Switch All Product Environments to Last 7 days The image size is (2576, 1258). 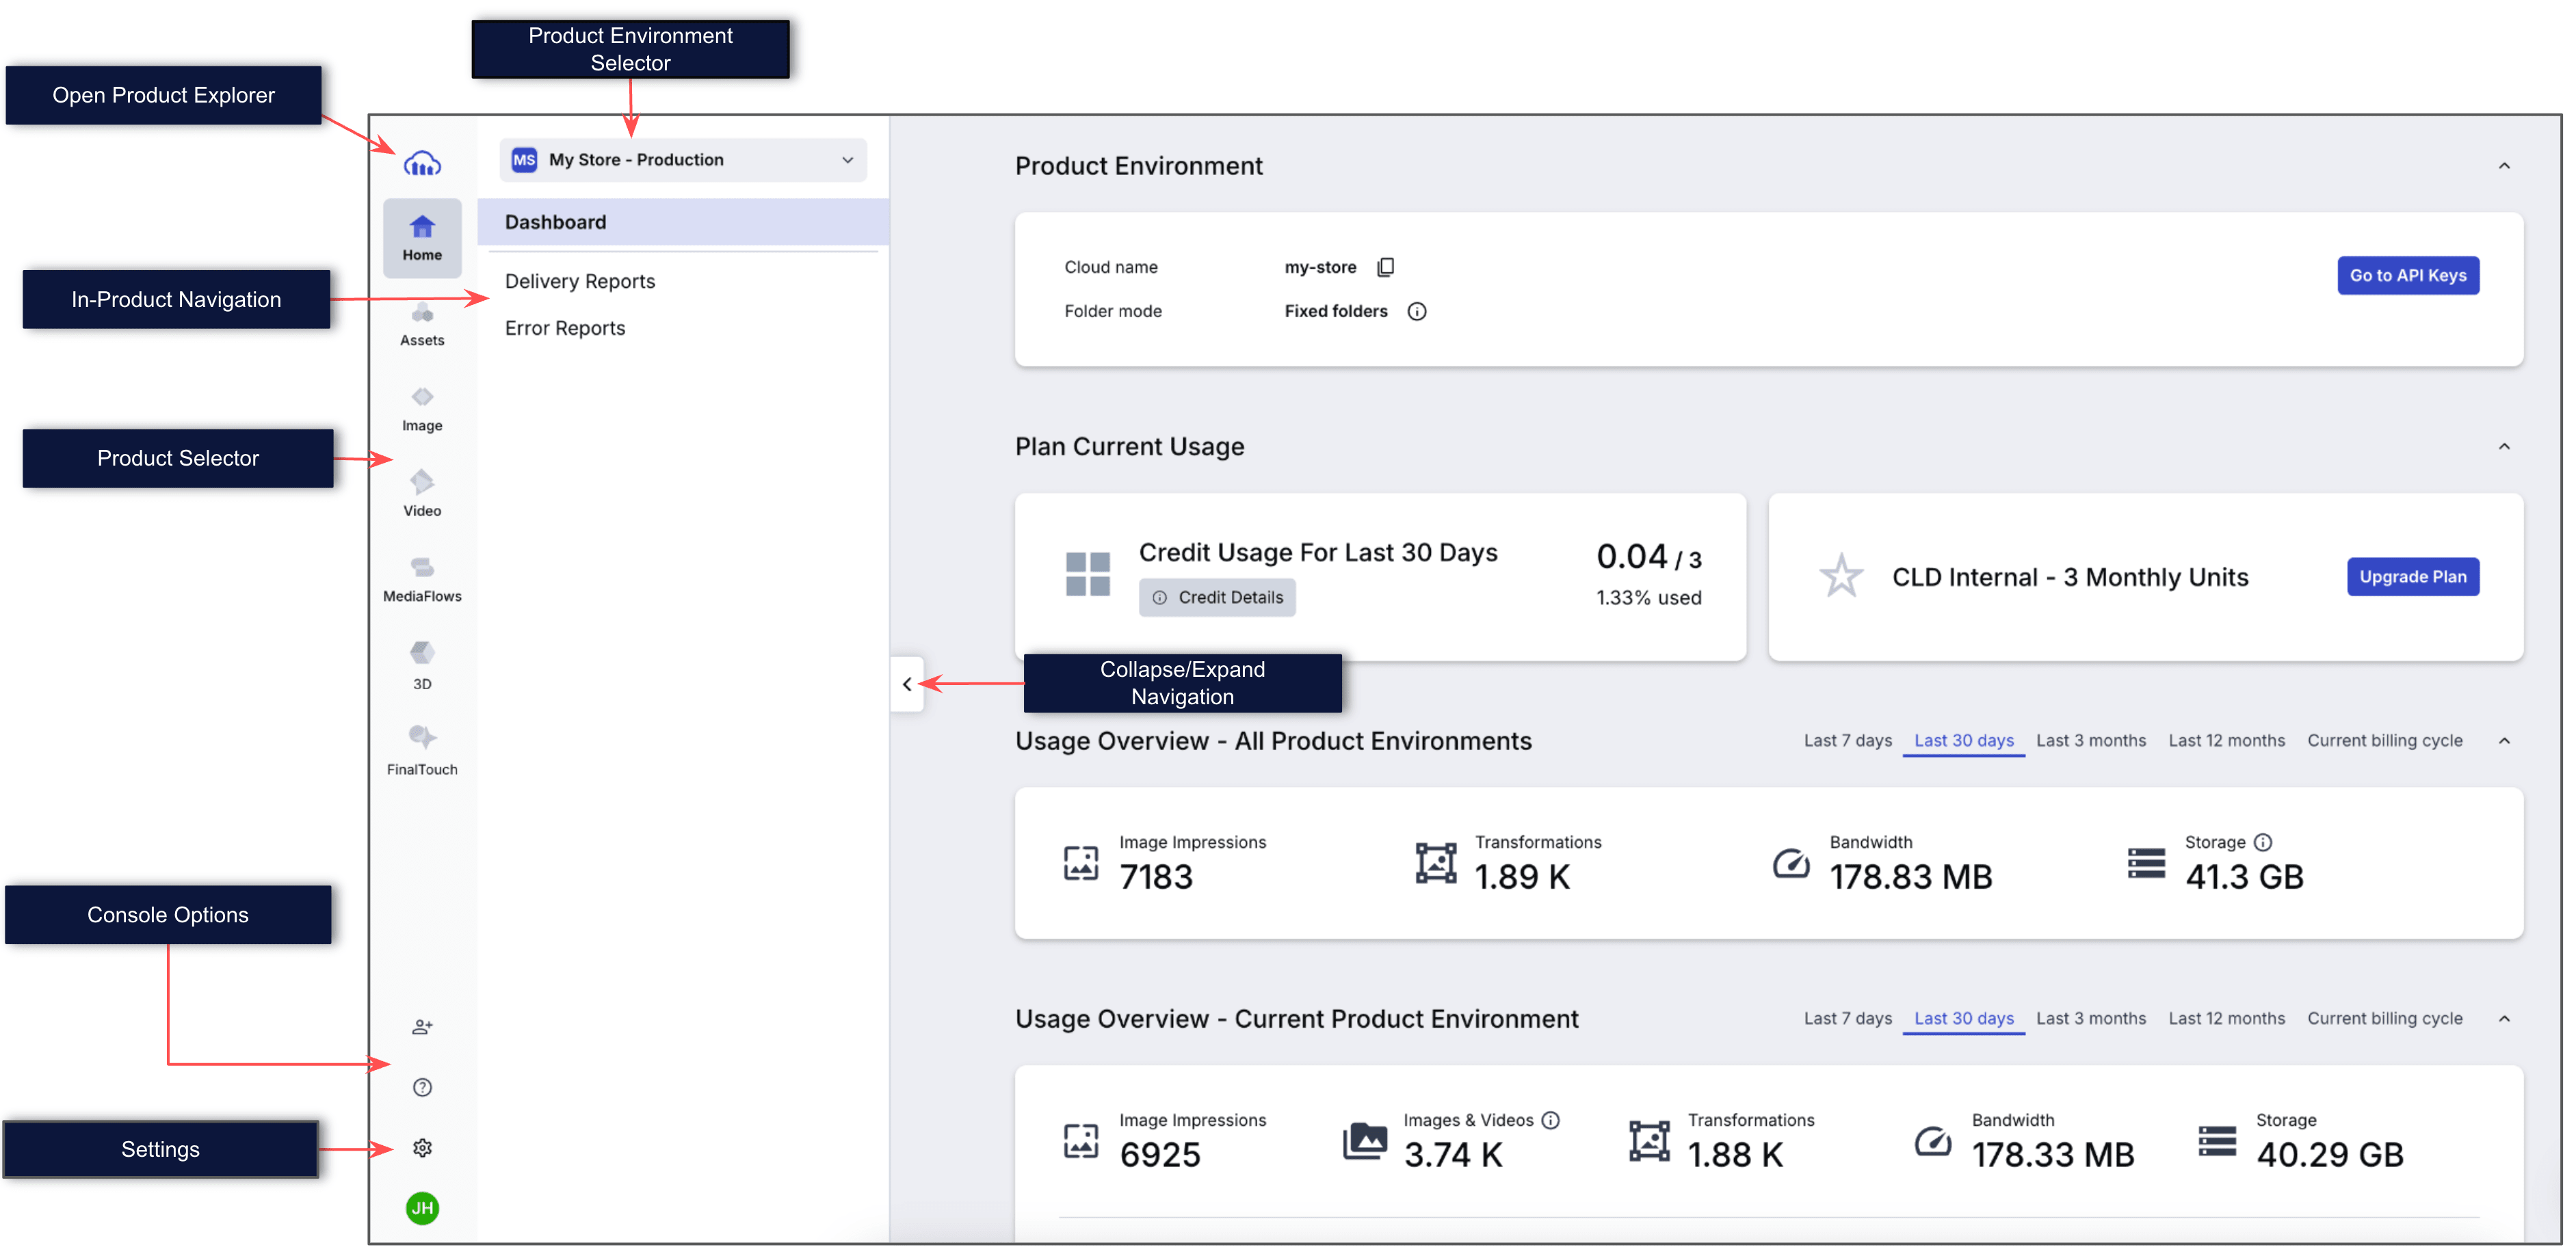tap(1847, 740)
